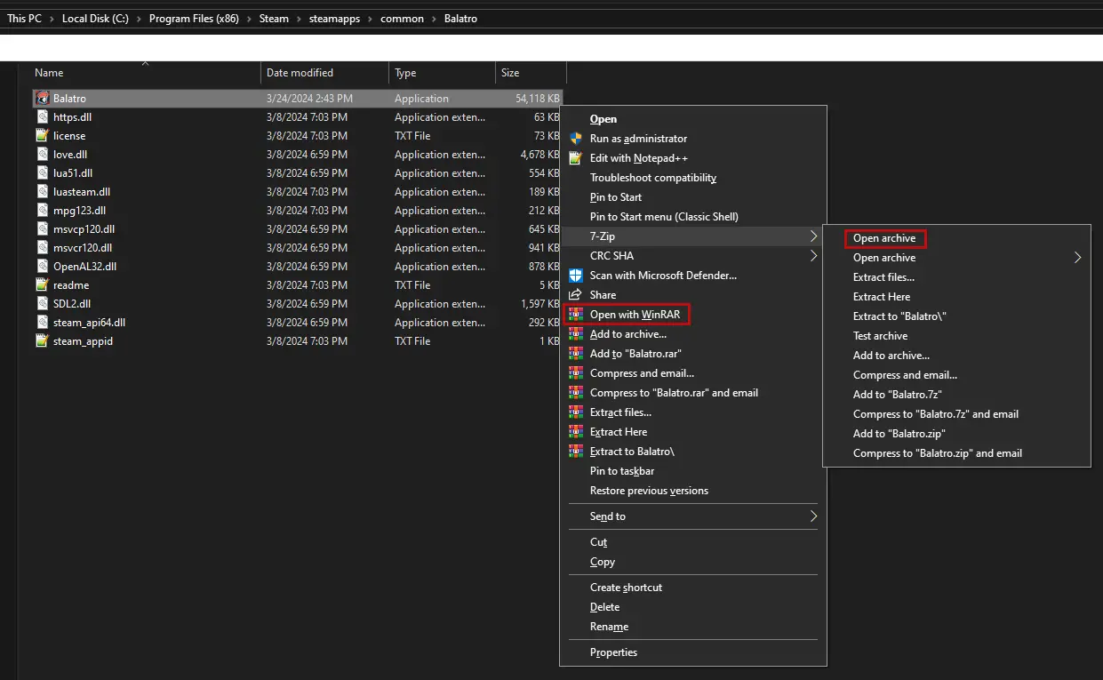Click the msvcr120.dll file icon
The image size is (1103, 680).
pos(42,248)
